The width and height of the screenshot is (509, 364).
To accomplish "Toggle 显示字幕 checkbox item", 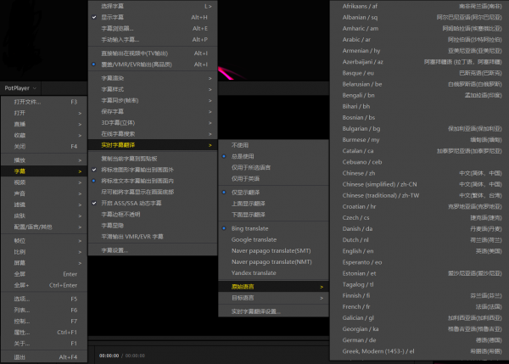I will click(153, 17).
